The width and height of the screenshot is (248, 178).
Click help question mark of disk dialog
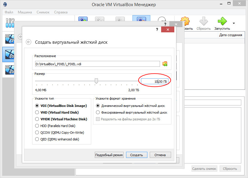pyautogui.click(x=157, y=29)
